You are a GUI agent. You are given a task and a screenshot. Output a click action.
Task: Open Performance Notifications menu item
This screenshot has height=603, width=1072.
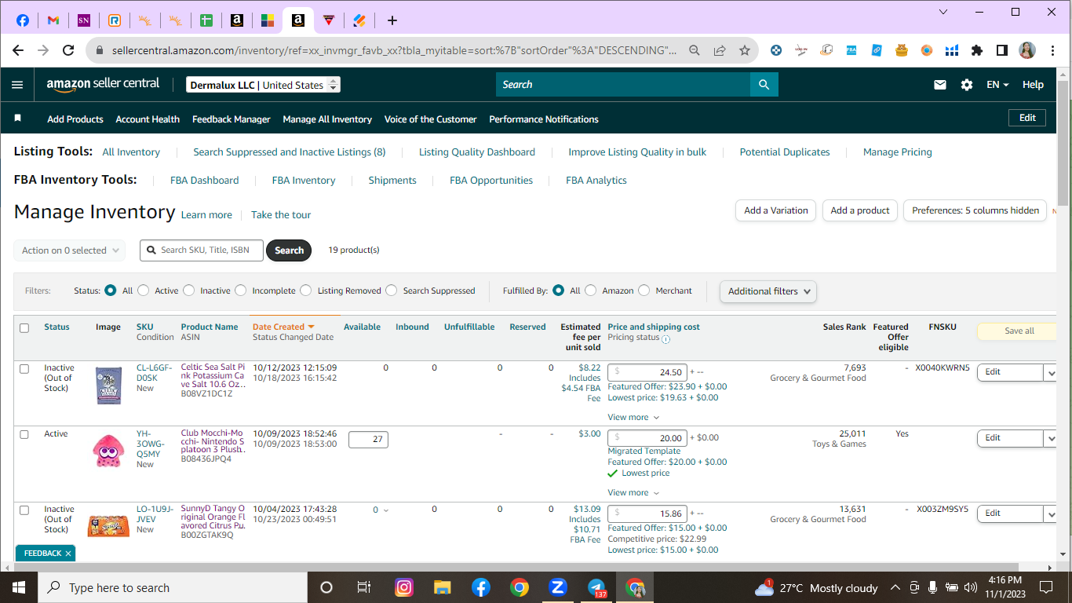(544, 119)
